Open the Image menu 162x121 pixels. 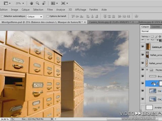point(15,10)
